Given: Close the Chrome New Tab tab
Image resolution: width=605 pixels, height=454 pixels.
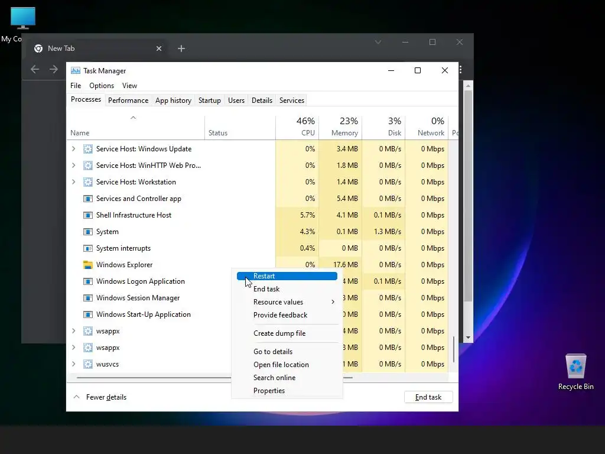Looking at the screenshot, I should point(159,48).
